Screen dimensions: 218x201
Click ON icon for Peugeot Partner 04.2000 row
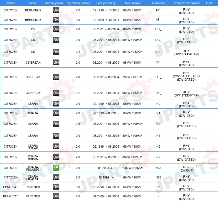coord(56,196)
